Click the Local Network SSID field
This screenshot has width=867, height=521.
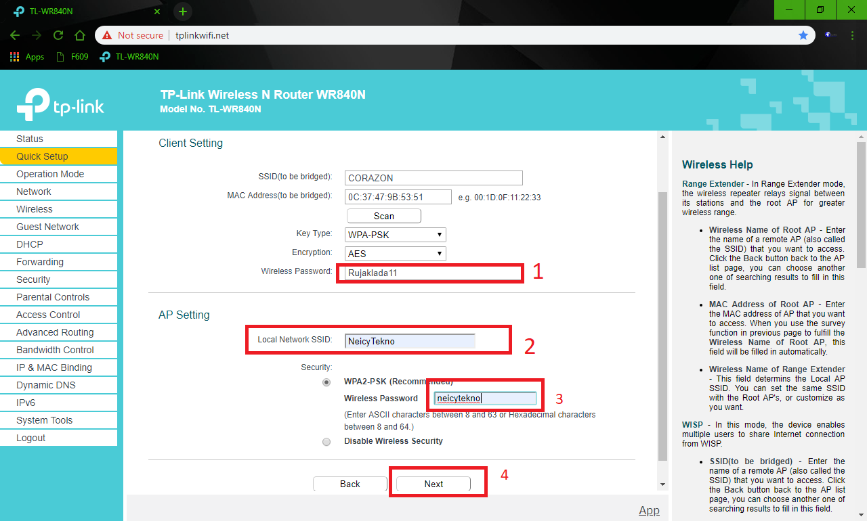[x=410, y=341]
